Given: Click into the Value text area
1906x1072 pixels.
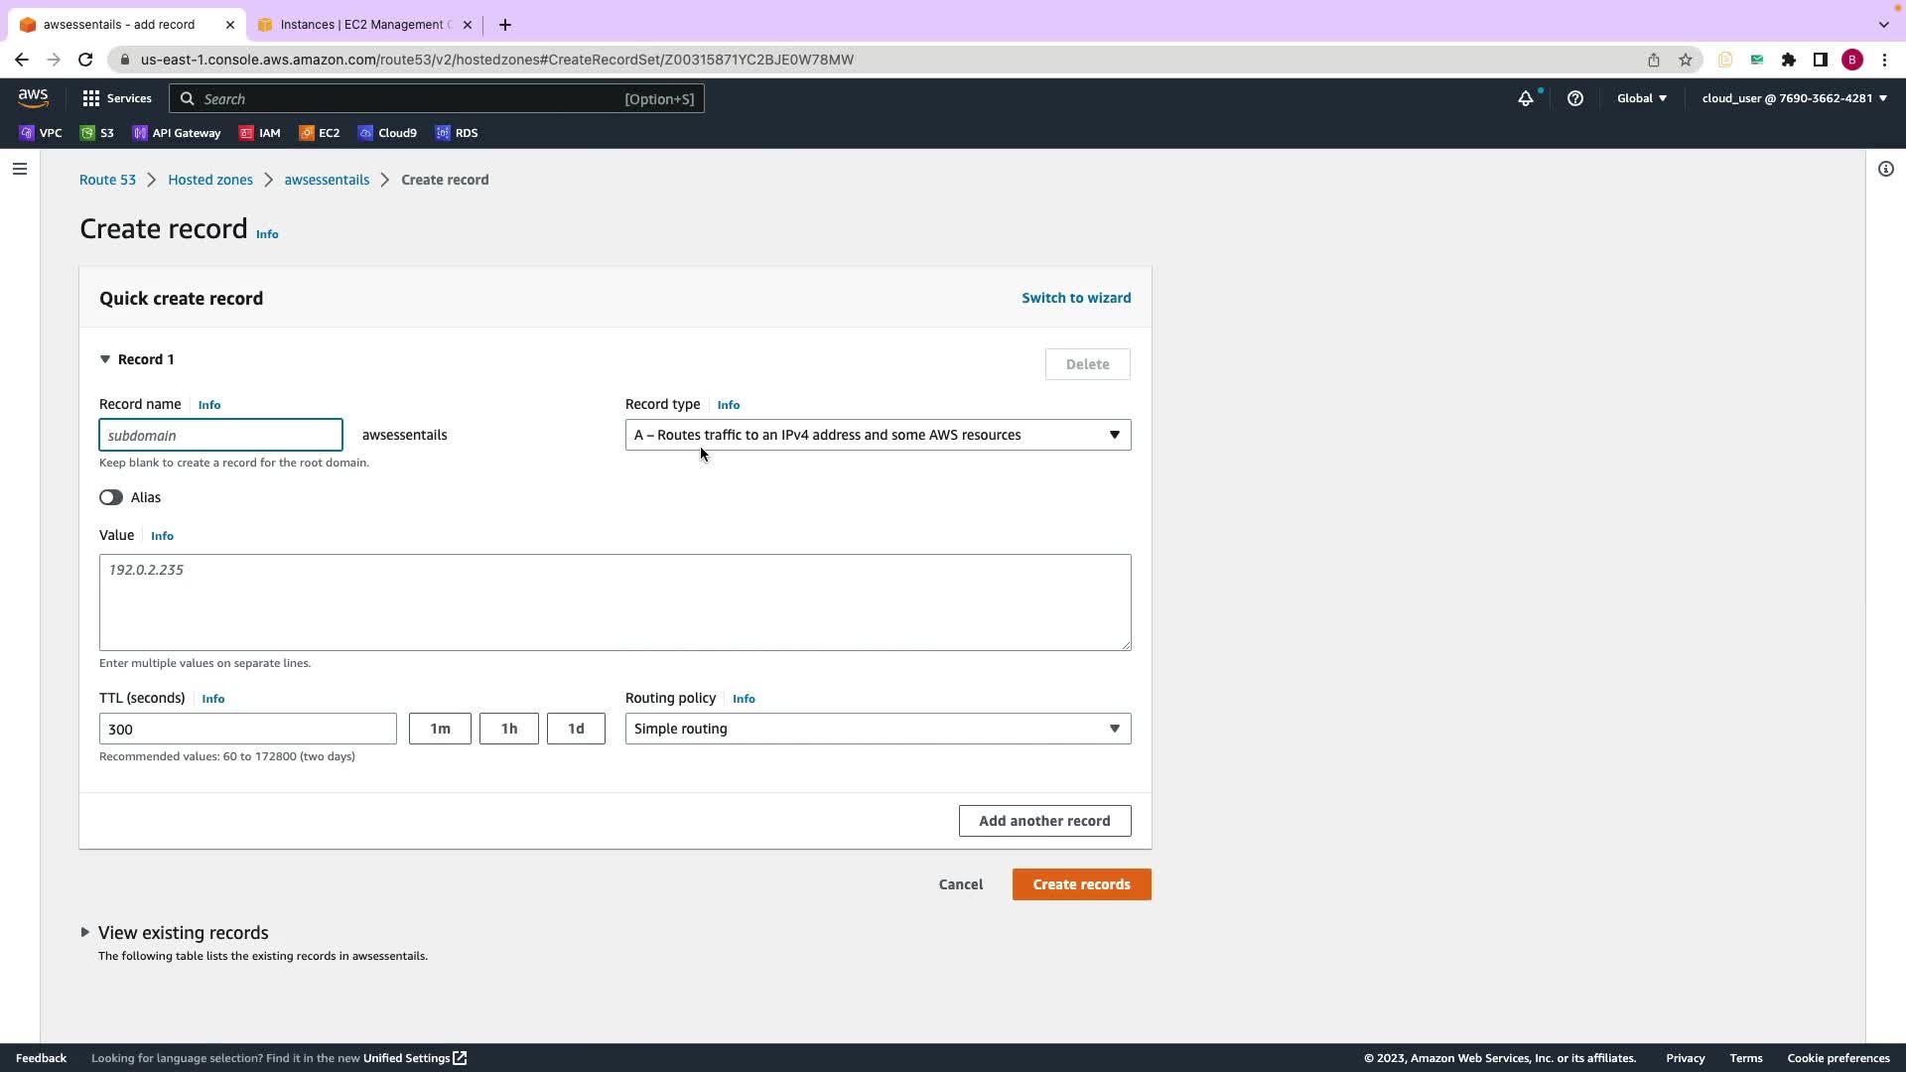Looking at the screenshot, I should pos(614,603).
